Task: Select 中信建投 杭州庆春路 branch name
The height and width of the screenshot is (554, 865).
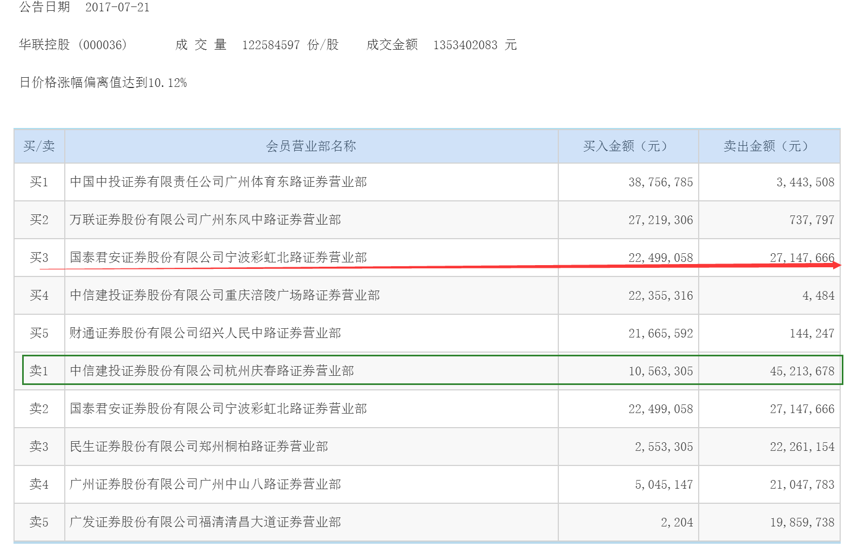Action: (212, 371)
